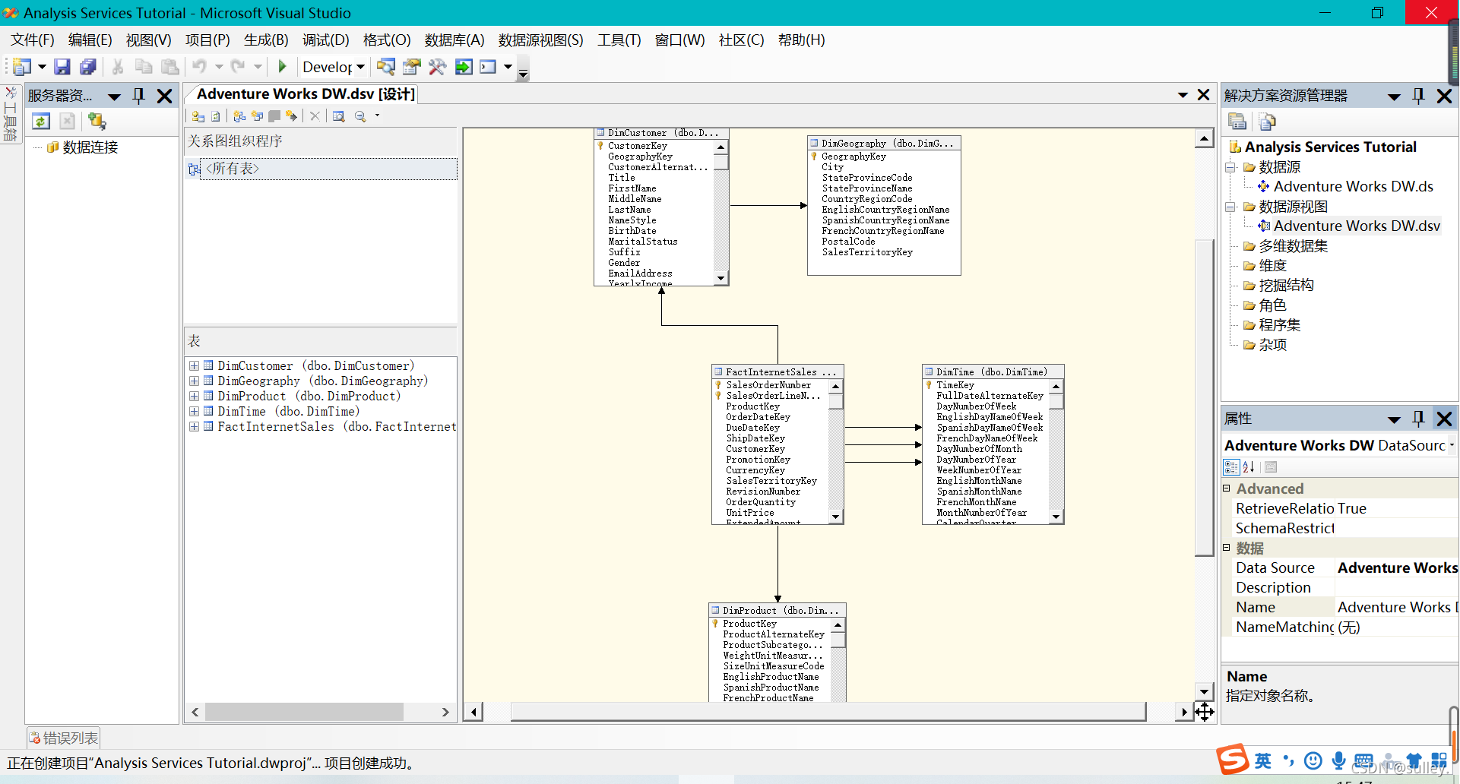Expand DimCustomer in the tables list
The image size is (1460, 784).
(195, 366)
